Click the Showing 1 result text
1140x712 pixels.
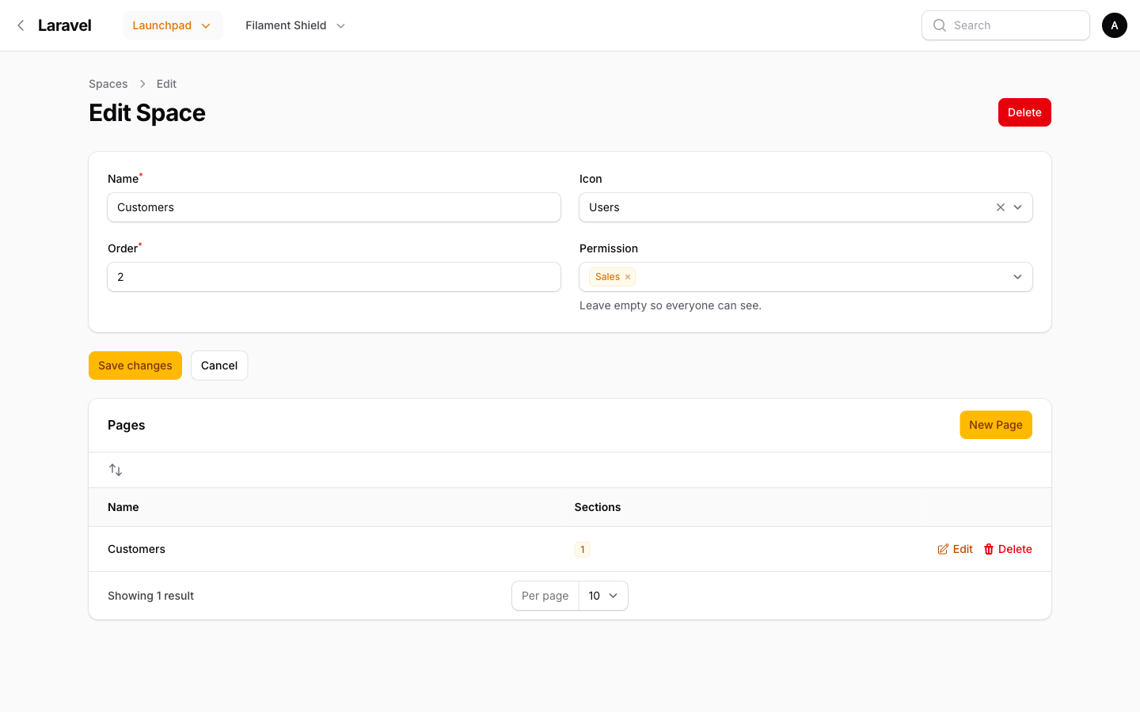[150, 596]
